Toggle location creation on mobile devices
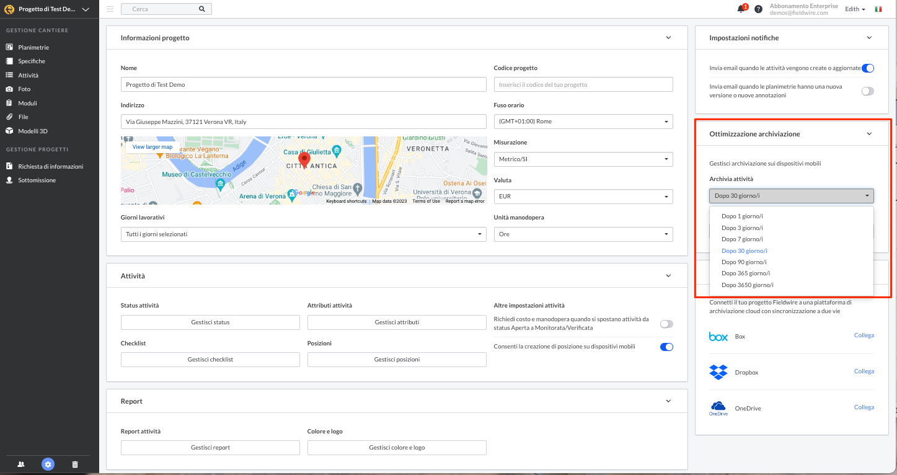Screen dimensions: 897x475 pos(666,347)
